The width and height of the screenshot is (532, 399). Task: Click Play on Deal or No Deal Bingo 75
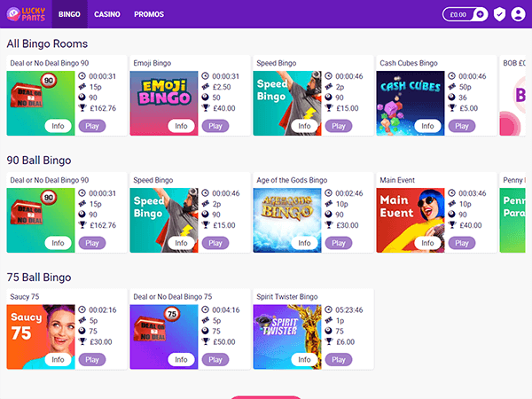215,360
